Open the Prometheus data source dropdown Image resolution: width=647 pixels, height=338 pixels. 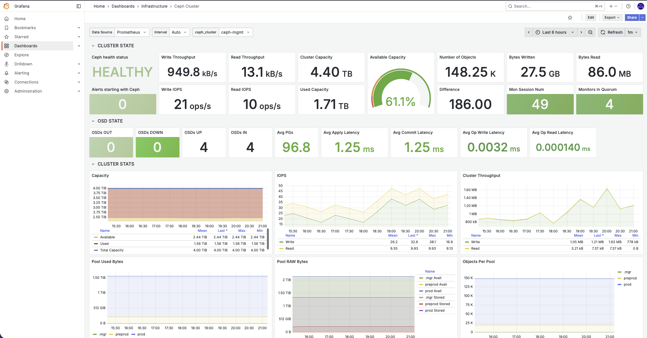tap(132, 32)
